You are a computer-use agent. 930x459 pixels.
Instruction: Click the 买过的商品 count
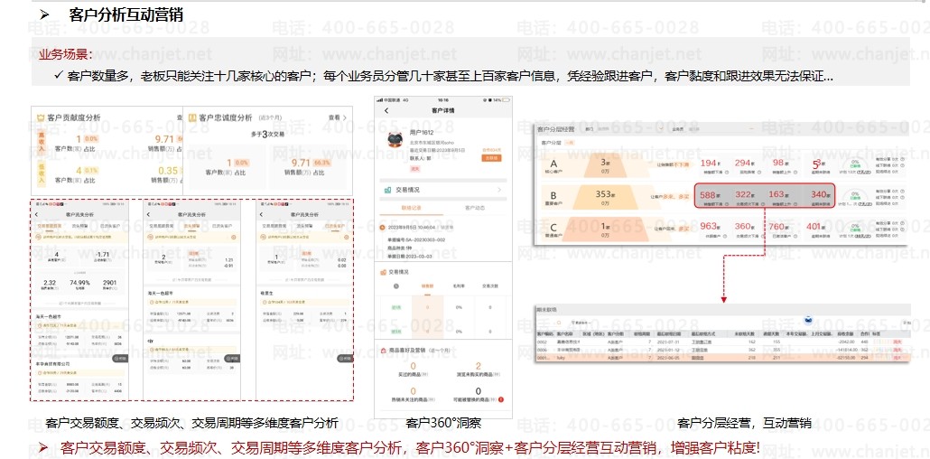[413, 366]
